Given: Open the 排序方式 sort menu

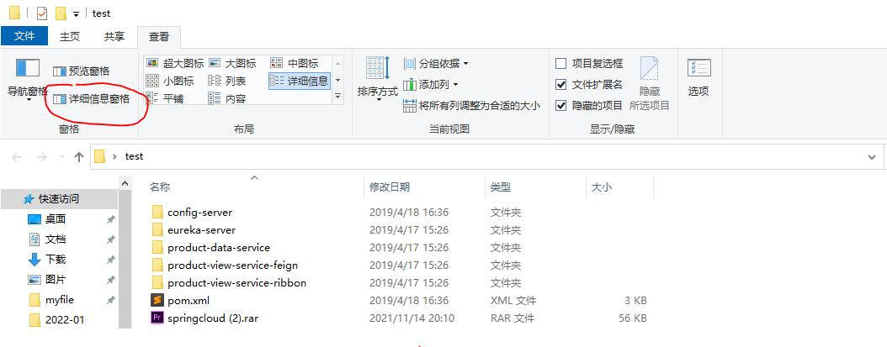Looking at the screenshot, I should (x=377, y=81).
